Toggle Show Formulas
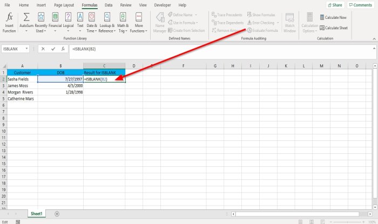The width and height of the screenshot is (378, 224). tap(261, 15)
